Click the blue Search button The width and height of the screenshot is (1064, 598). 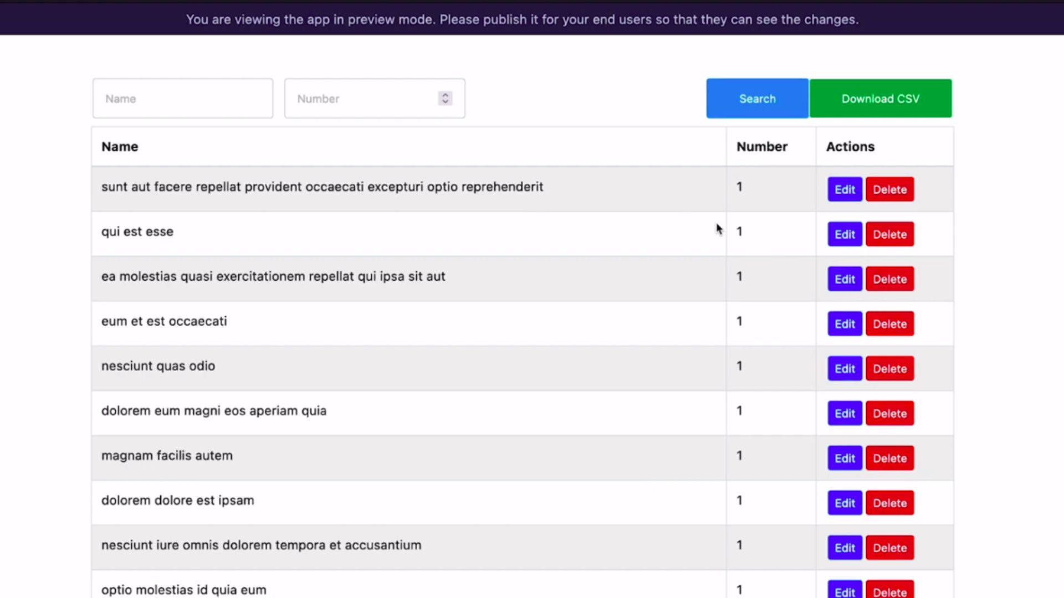tap(758, 99)
